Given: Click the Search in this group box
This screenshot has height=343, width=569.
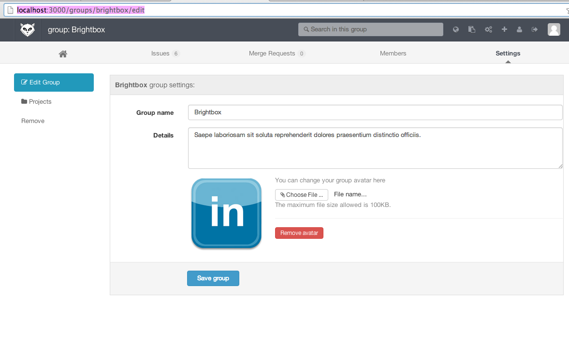Looking at the screenshot, I should click(370, 29).
